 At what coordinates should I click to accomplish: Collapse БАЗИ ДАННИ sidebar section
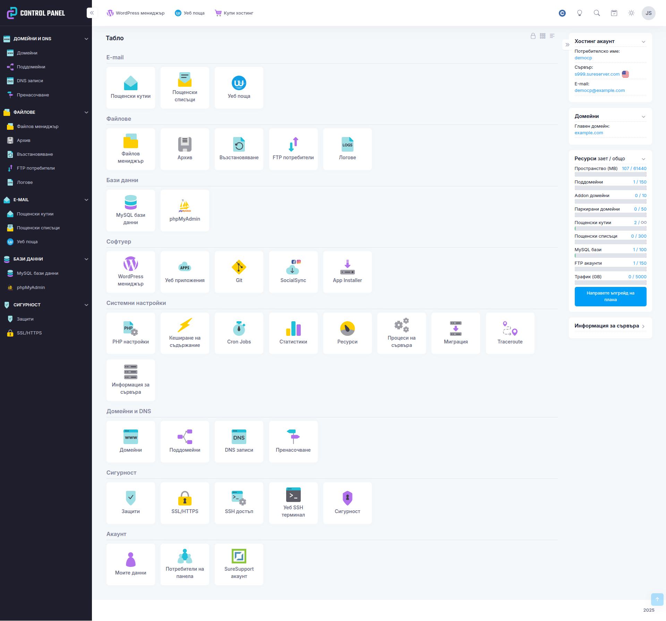pos(86,259)
